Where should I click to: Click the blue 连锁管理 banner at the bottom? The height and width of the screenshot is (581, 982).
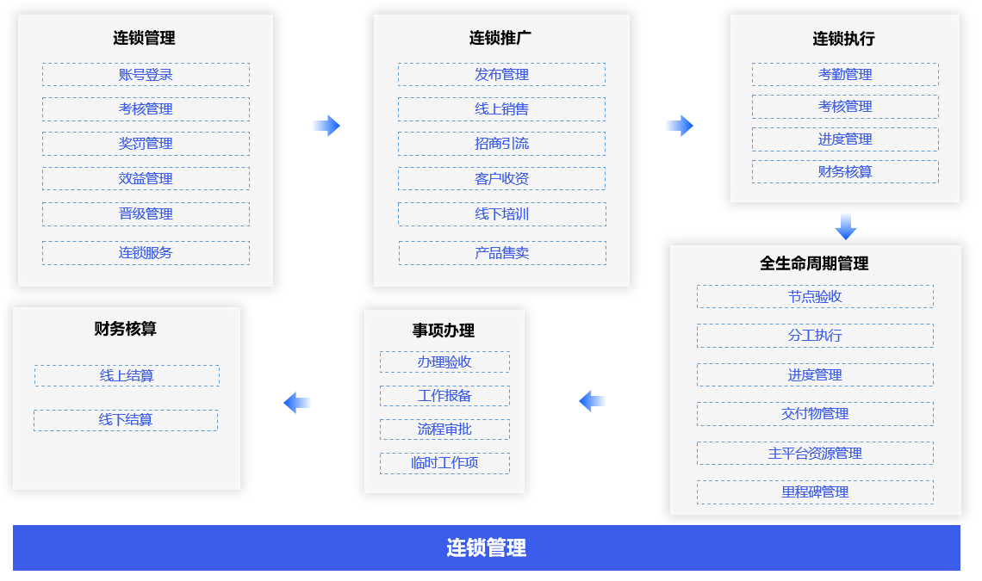tap(487, 548)
